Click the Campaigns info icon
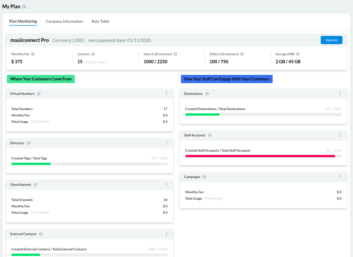Image resolution: width=353 pixels, height=257 pixels. click(204, 177)
